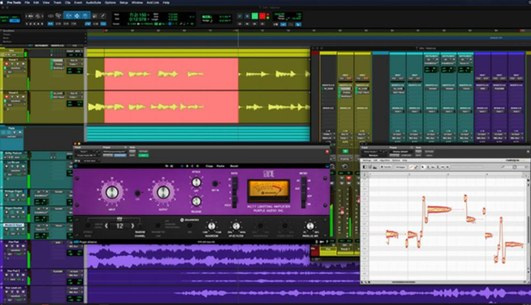531x305 pixels.
Task: Click the Markers ruler row
Action: point(43,42)
